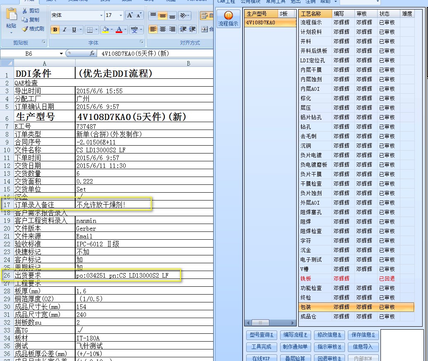This screenshot has height=361, width=428.
Task: Open the Name Box dropdown arrow
Action: [61, 54]
